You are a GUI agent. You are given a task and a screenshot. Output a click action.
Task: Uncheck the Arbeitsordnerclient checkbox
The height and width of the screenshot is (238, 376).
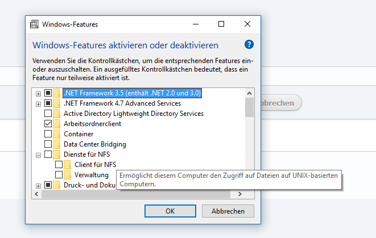pyautogui.click(x=48, y=124)
